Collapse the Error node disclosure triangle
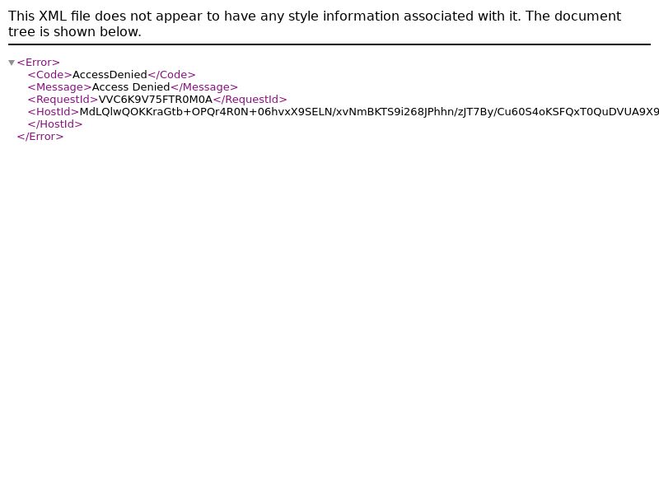This screenshot has height=494, width=659. pos(12,63)
